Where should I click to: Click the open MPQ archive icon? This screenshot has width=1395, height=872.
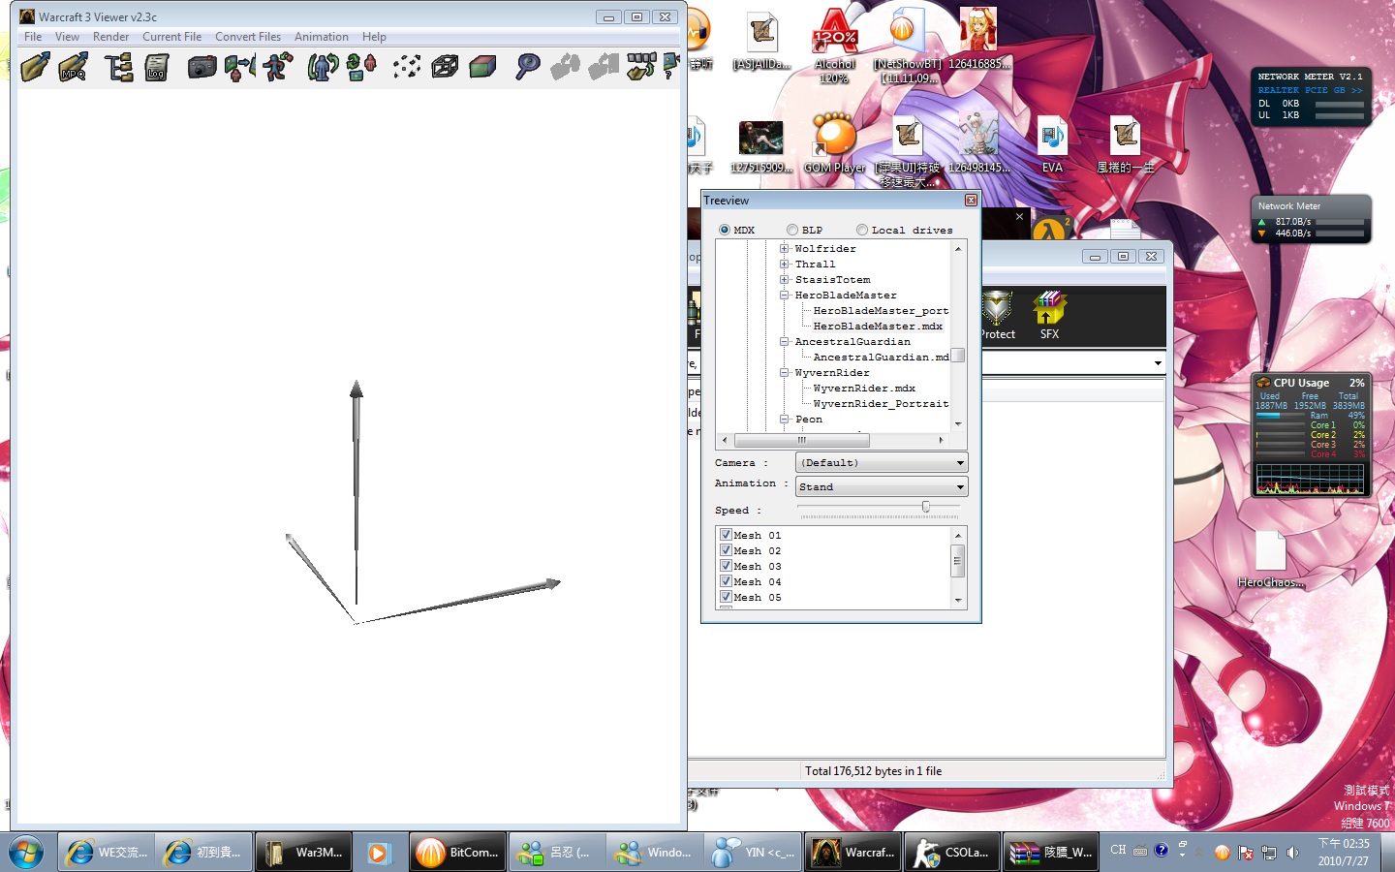(74, 67)
